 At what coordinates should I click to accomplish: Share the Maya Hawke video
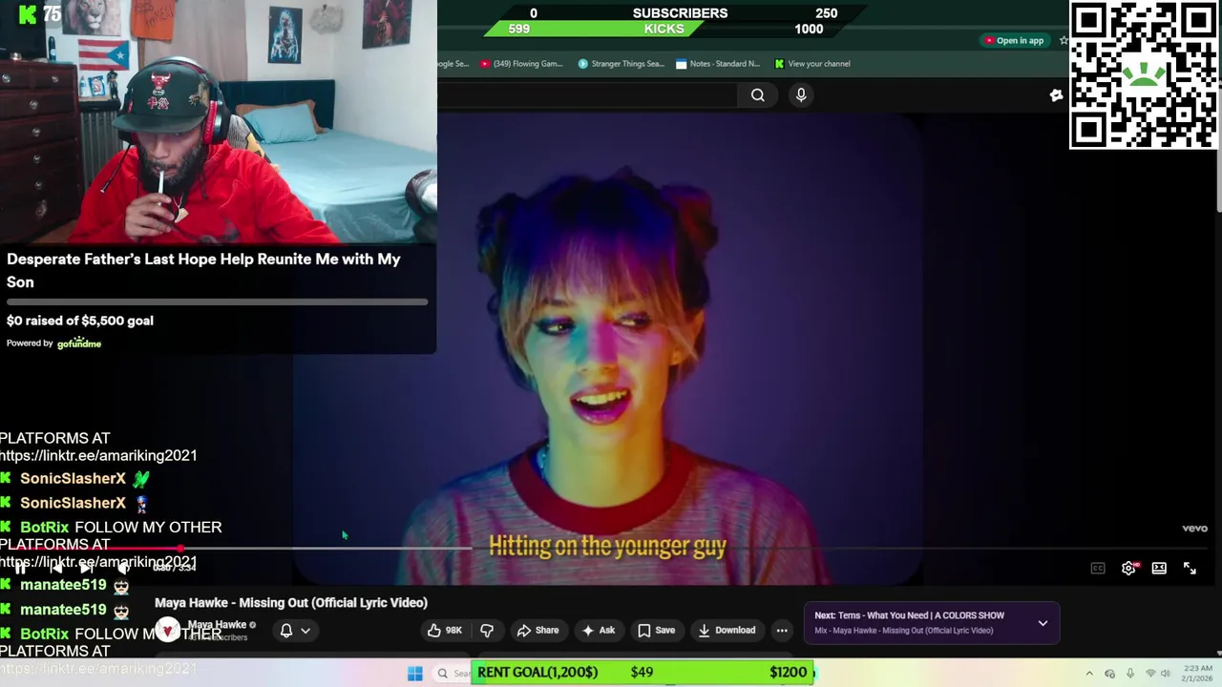[x=537, y=630]
